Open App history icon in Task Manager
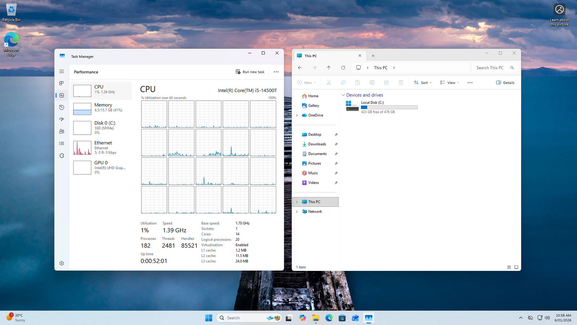The height and width of the screenshot is (325, 577). [62, 107]
